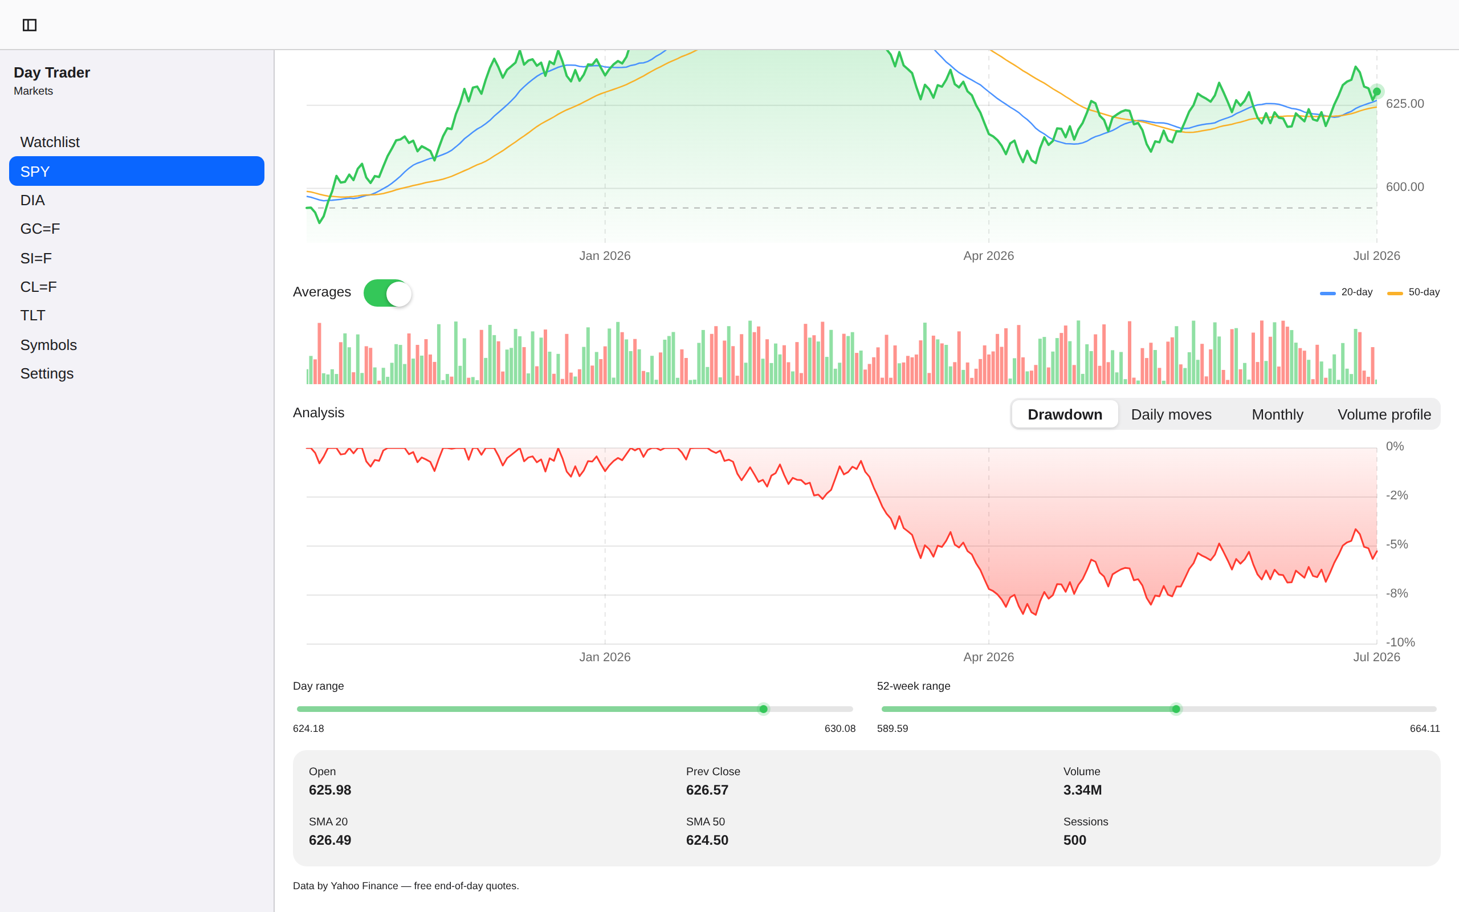Click the Open value 625.98

[x=330, y=790]
